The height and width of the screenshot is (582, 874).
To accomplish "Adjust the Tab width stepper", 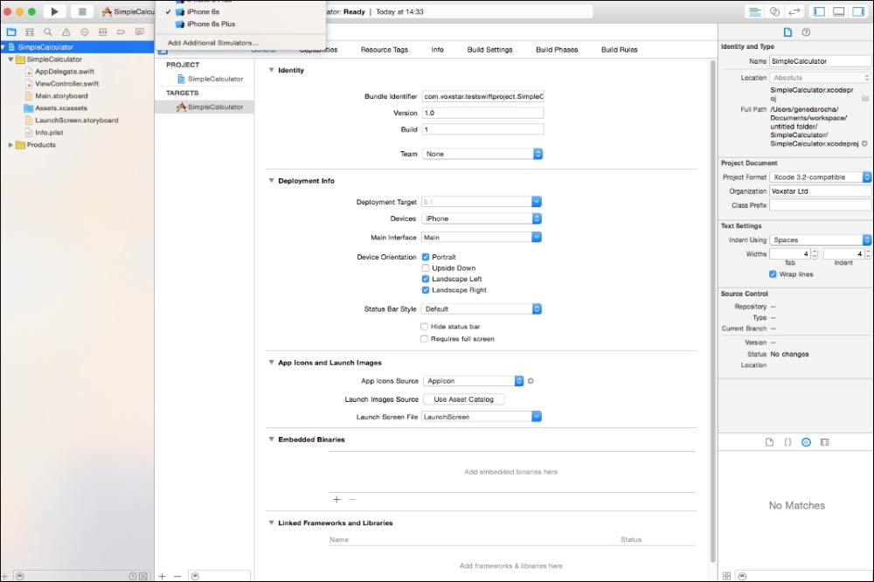I will (815, 253).
